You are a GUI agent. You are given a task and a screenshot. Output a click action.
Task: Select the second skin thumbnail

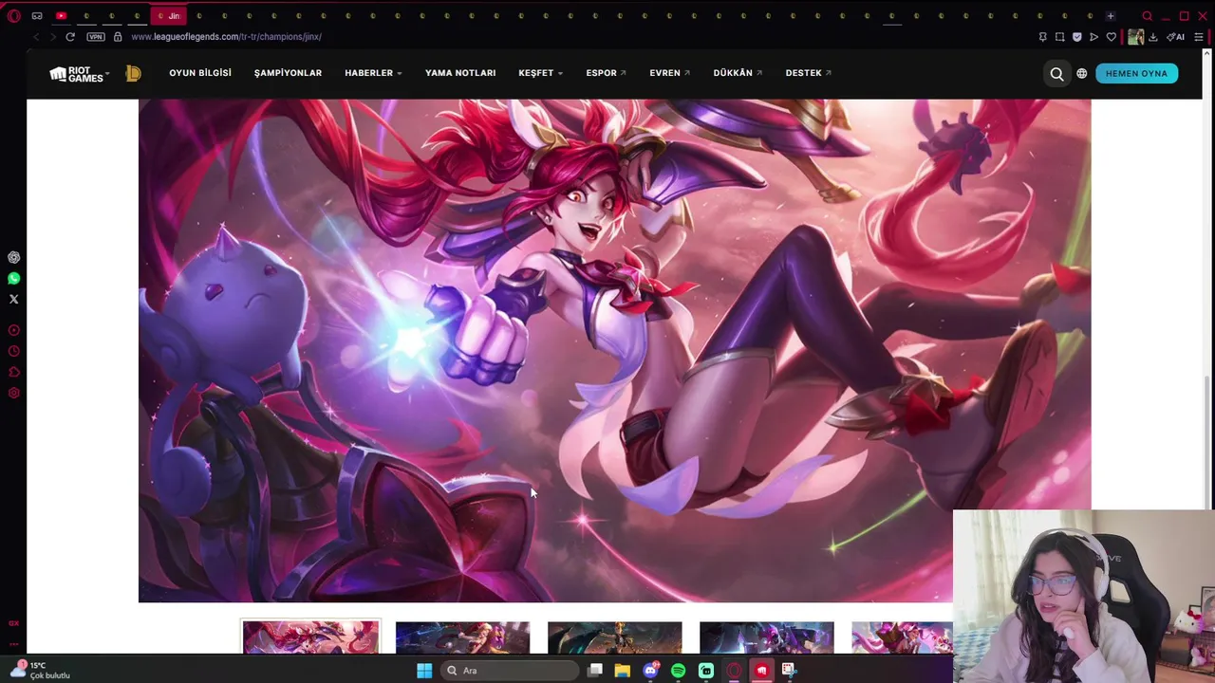click(x=462, y=637)
